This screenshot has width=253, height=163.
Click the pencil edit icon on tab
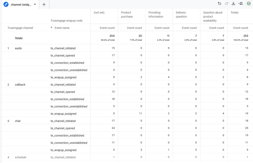[6, 5]
